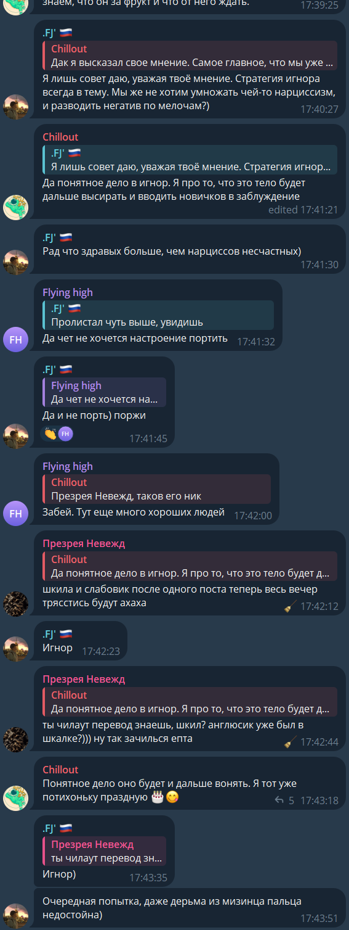The width and height of the screenshot is (349, 930).
Task: Click sender name Flying high above Забей message
Action: pyautogui.click(x=68, y=466)
